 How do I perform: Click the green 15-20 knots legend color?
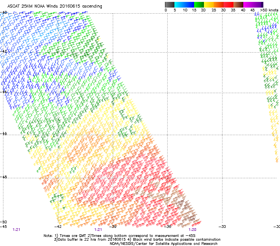pos(199,5)
